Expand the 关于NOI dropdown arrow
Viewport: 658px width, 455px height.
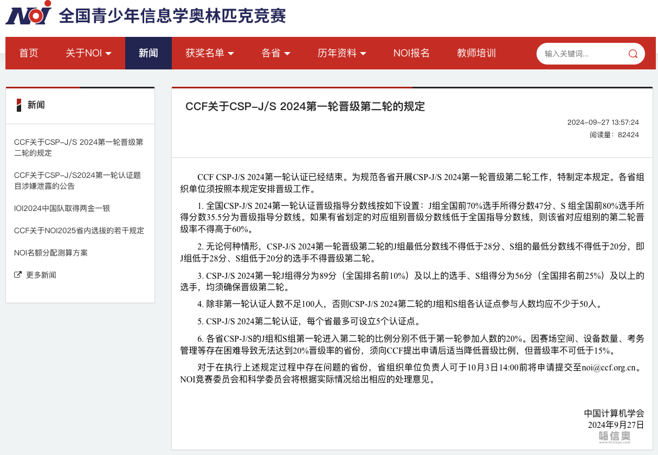click(x=108, y=54)
